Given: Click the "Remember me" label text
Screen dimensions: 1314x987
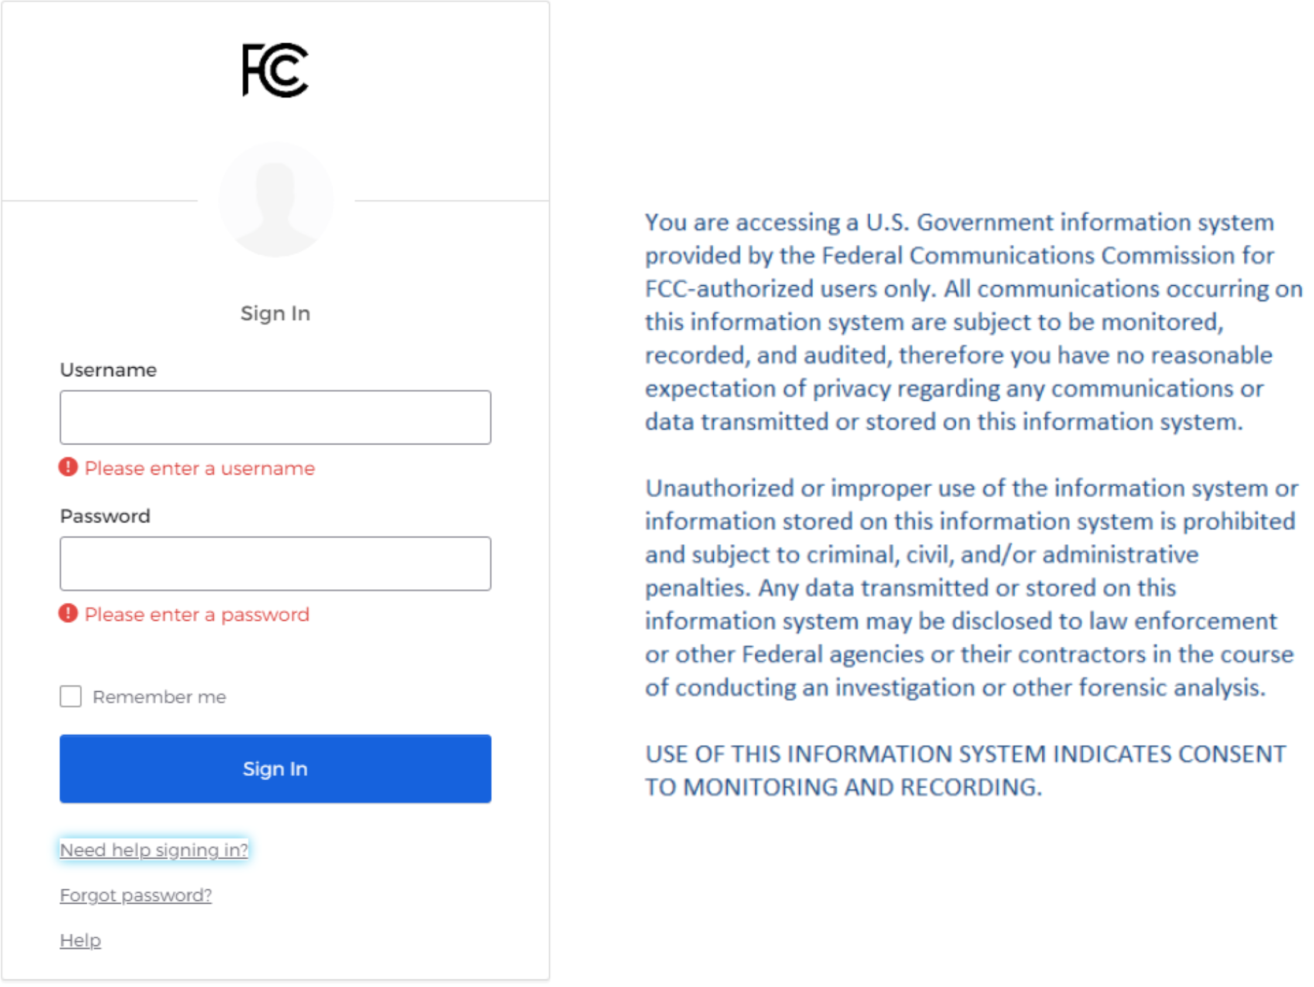Looking at the screenshot, I should tap(159, 697).
